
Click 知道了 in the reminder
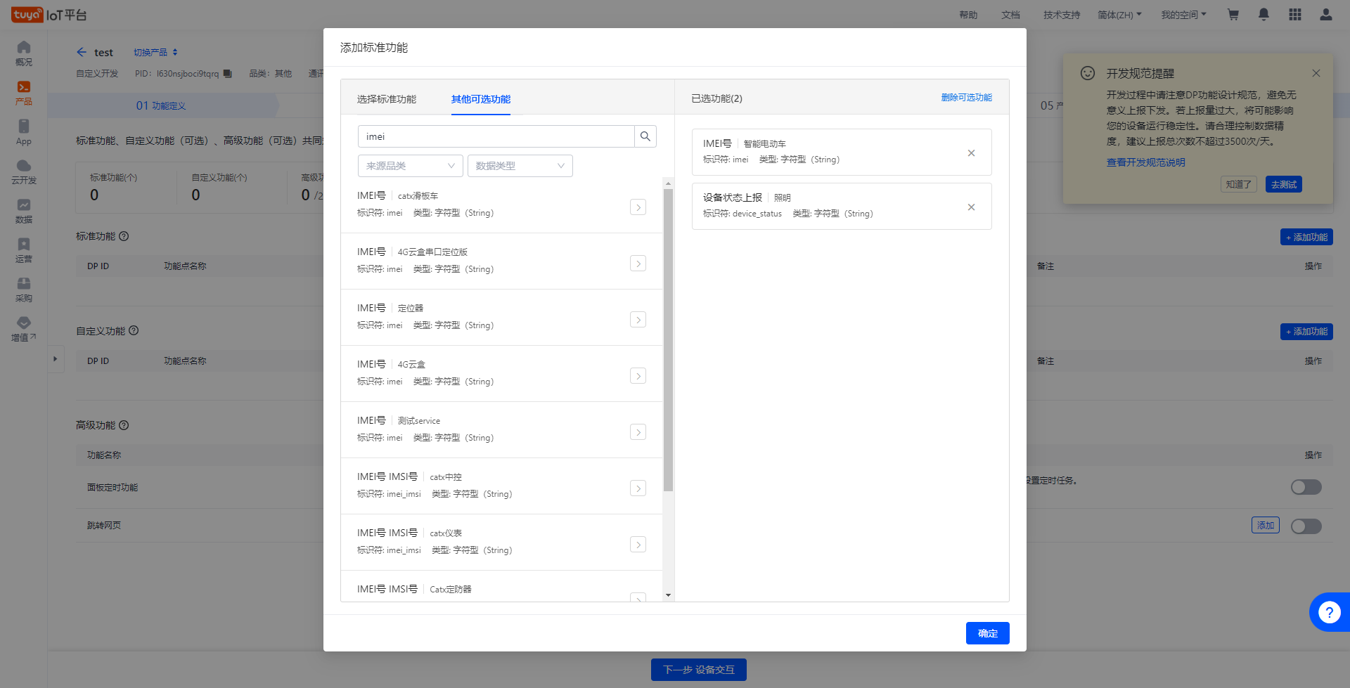1238,184
